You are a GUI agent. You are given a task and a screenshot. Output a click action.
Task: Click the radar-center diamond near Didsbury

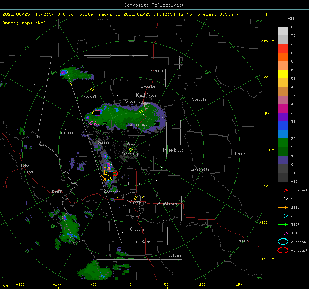pyautogui.click(x=131, y=150)
